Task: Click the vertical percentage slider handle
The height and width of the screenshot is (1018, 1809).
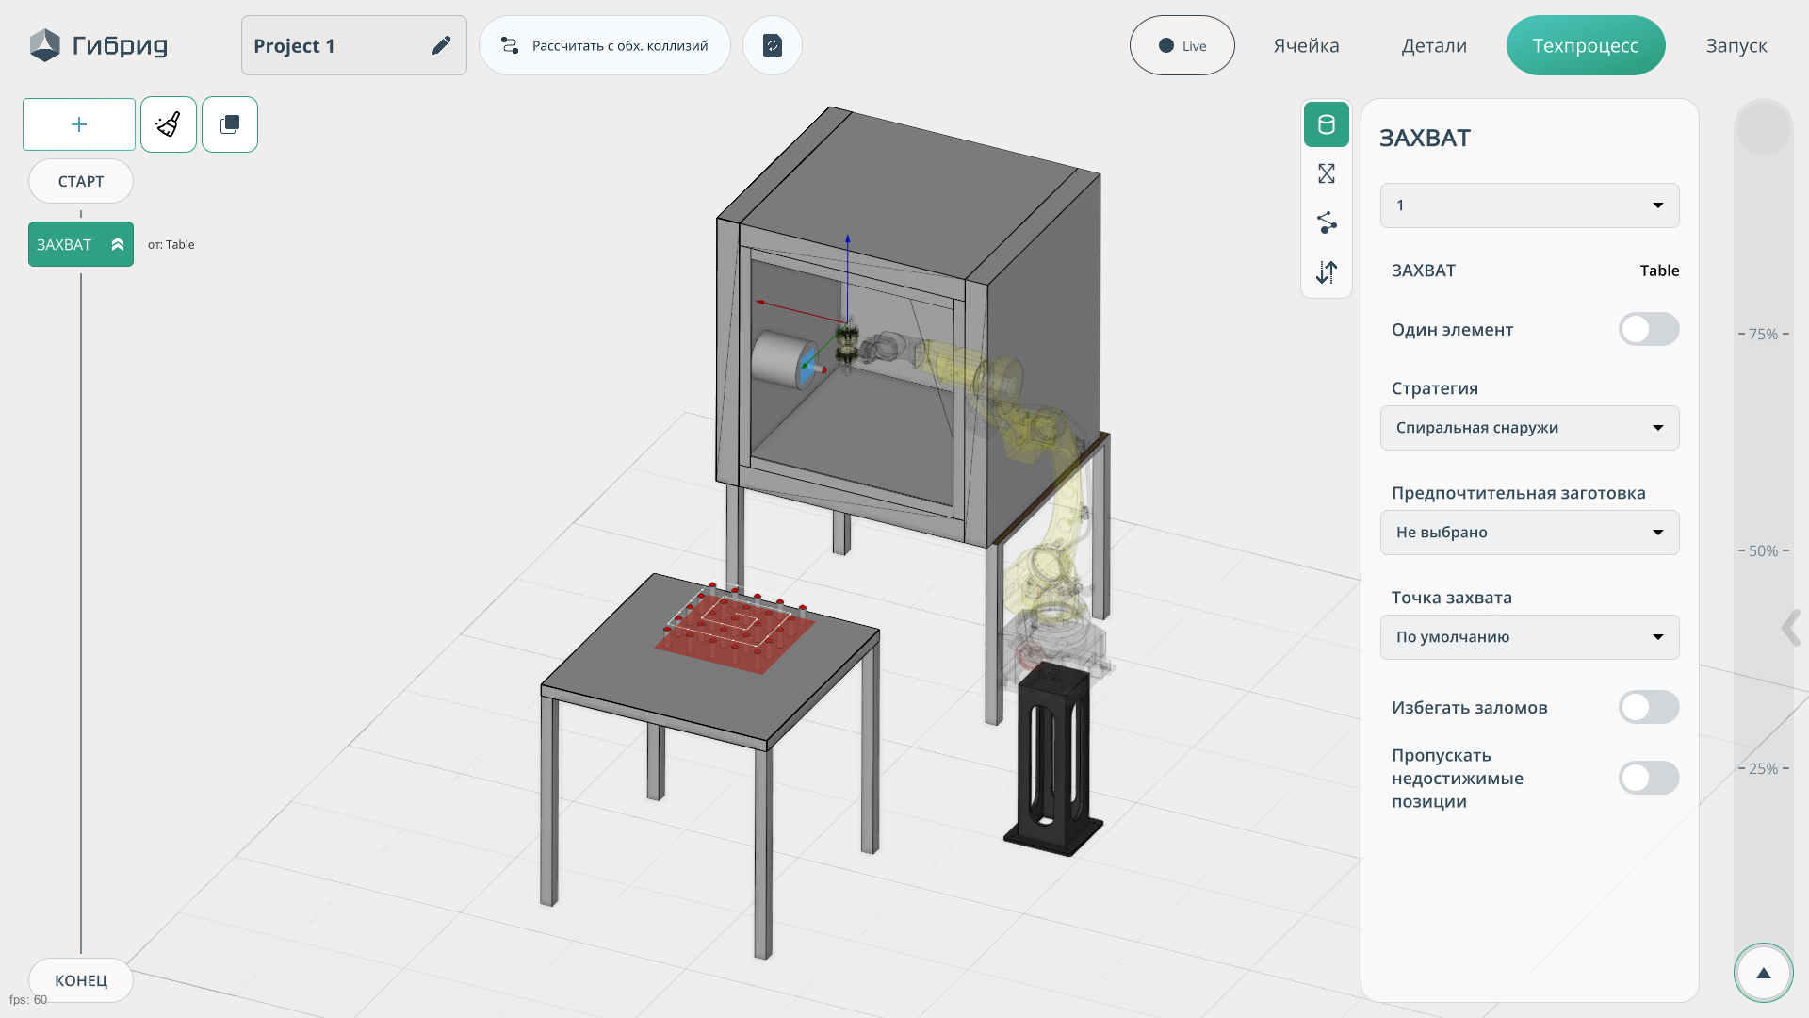Action: (1763, 127)
